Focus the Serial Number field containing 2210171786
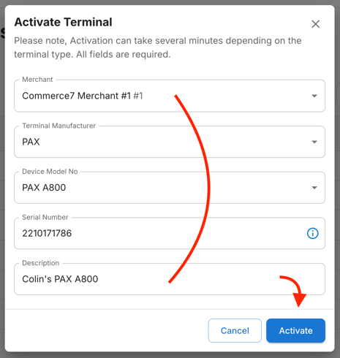 pos(170,233)
